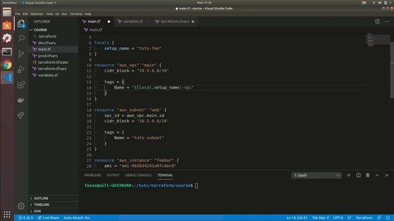Screen dimensions: 394x221
Task: Change UTF-8 encoding in status bar
Action: 338,218
